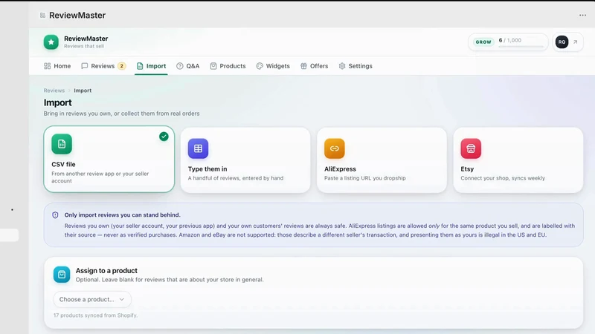Screen dimensions: 595x334
Task: Click the green CSV file document icon
Action: click(x=62, y=144)
